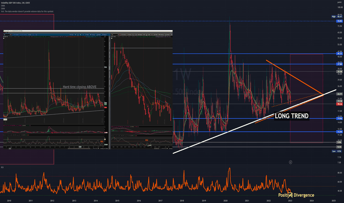Click the 80.00 level on RSI scale

click(340, 172)
